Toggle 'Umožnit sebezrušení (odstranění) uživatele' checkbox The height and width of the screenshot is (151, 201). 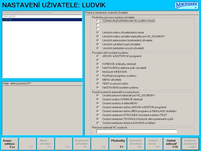(x=98, y=40)
